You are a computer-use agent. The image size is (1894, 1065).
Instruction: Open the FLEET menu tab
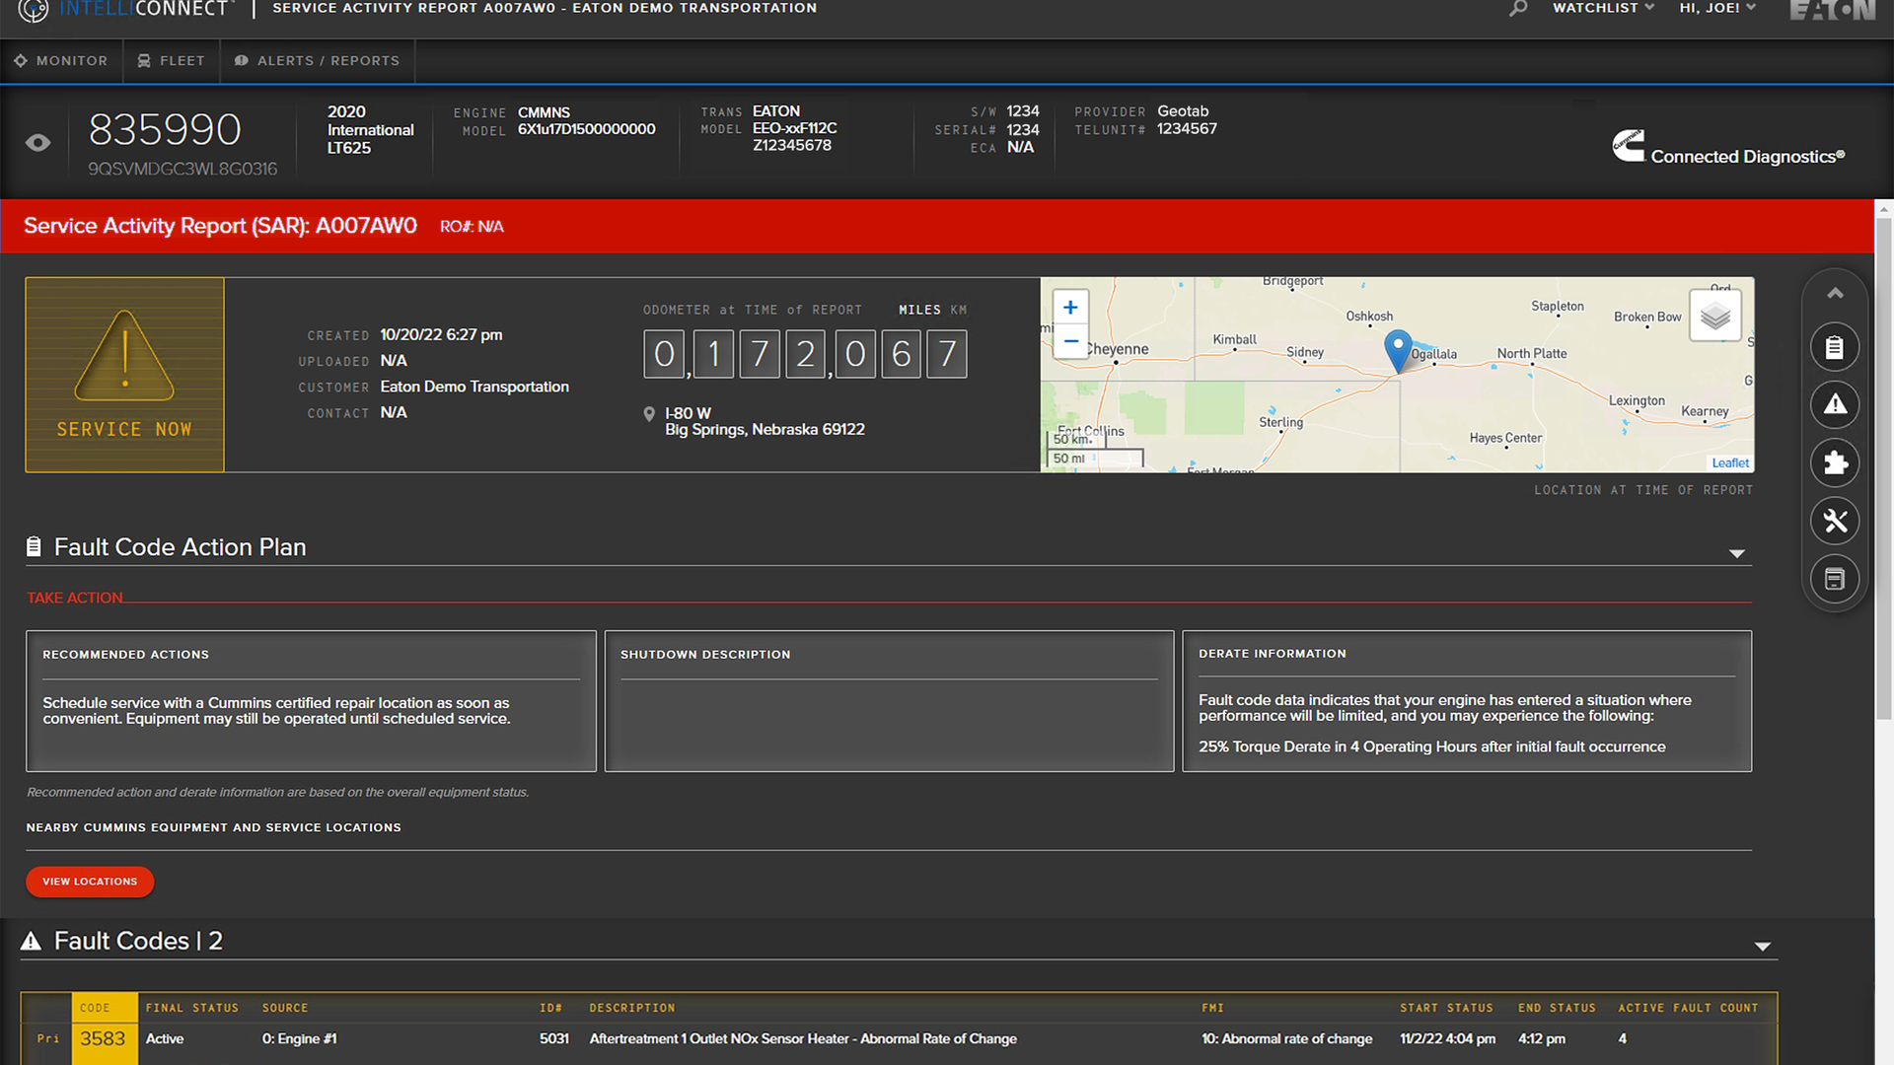172,61
